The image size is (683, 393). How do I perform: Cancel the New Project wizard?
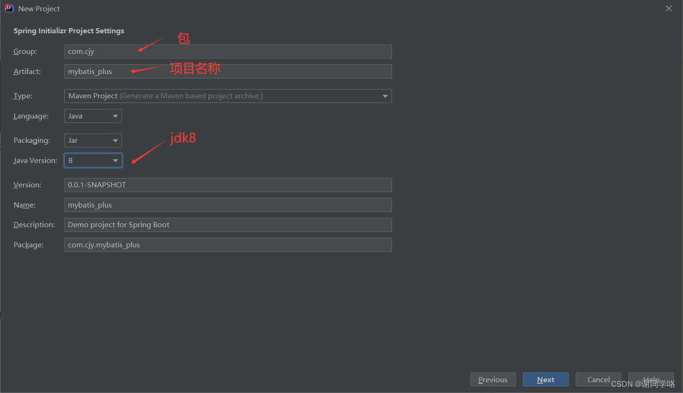pyautogui.click(x=598, y=380)
